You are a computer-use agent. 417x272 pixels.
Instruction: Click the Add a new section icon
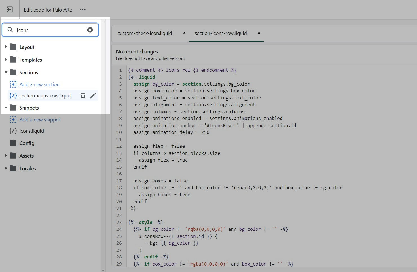(x=13, y=84)
